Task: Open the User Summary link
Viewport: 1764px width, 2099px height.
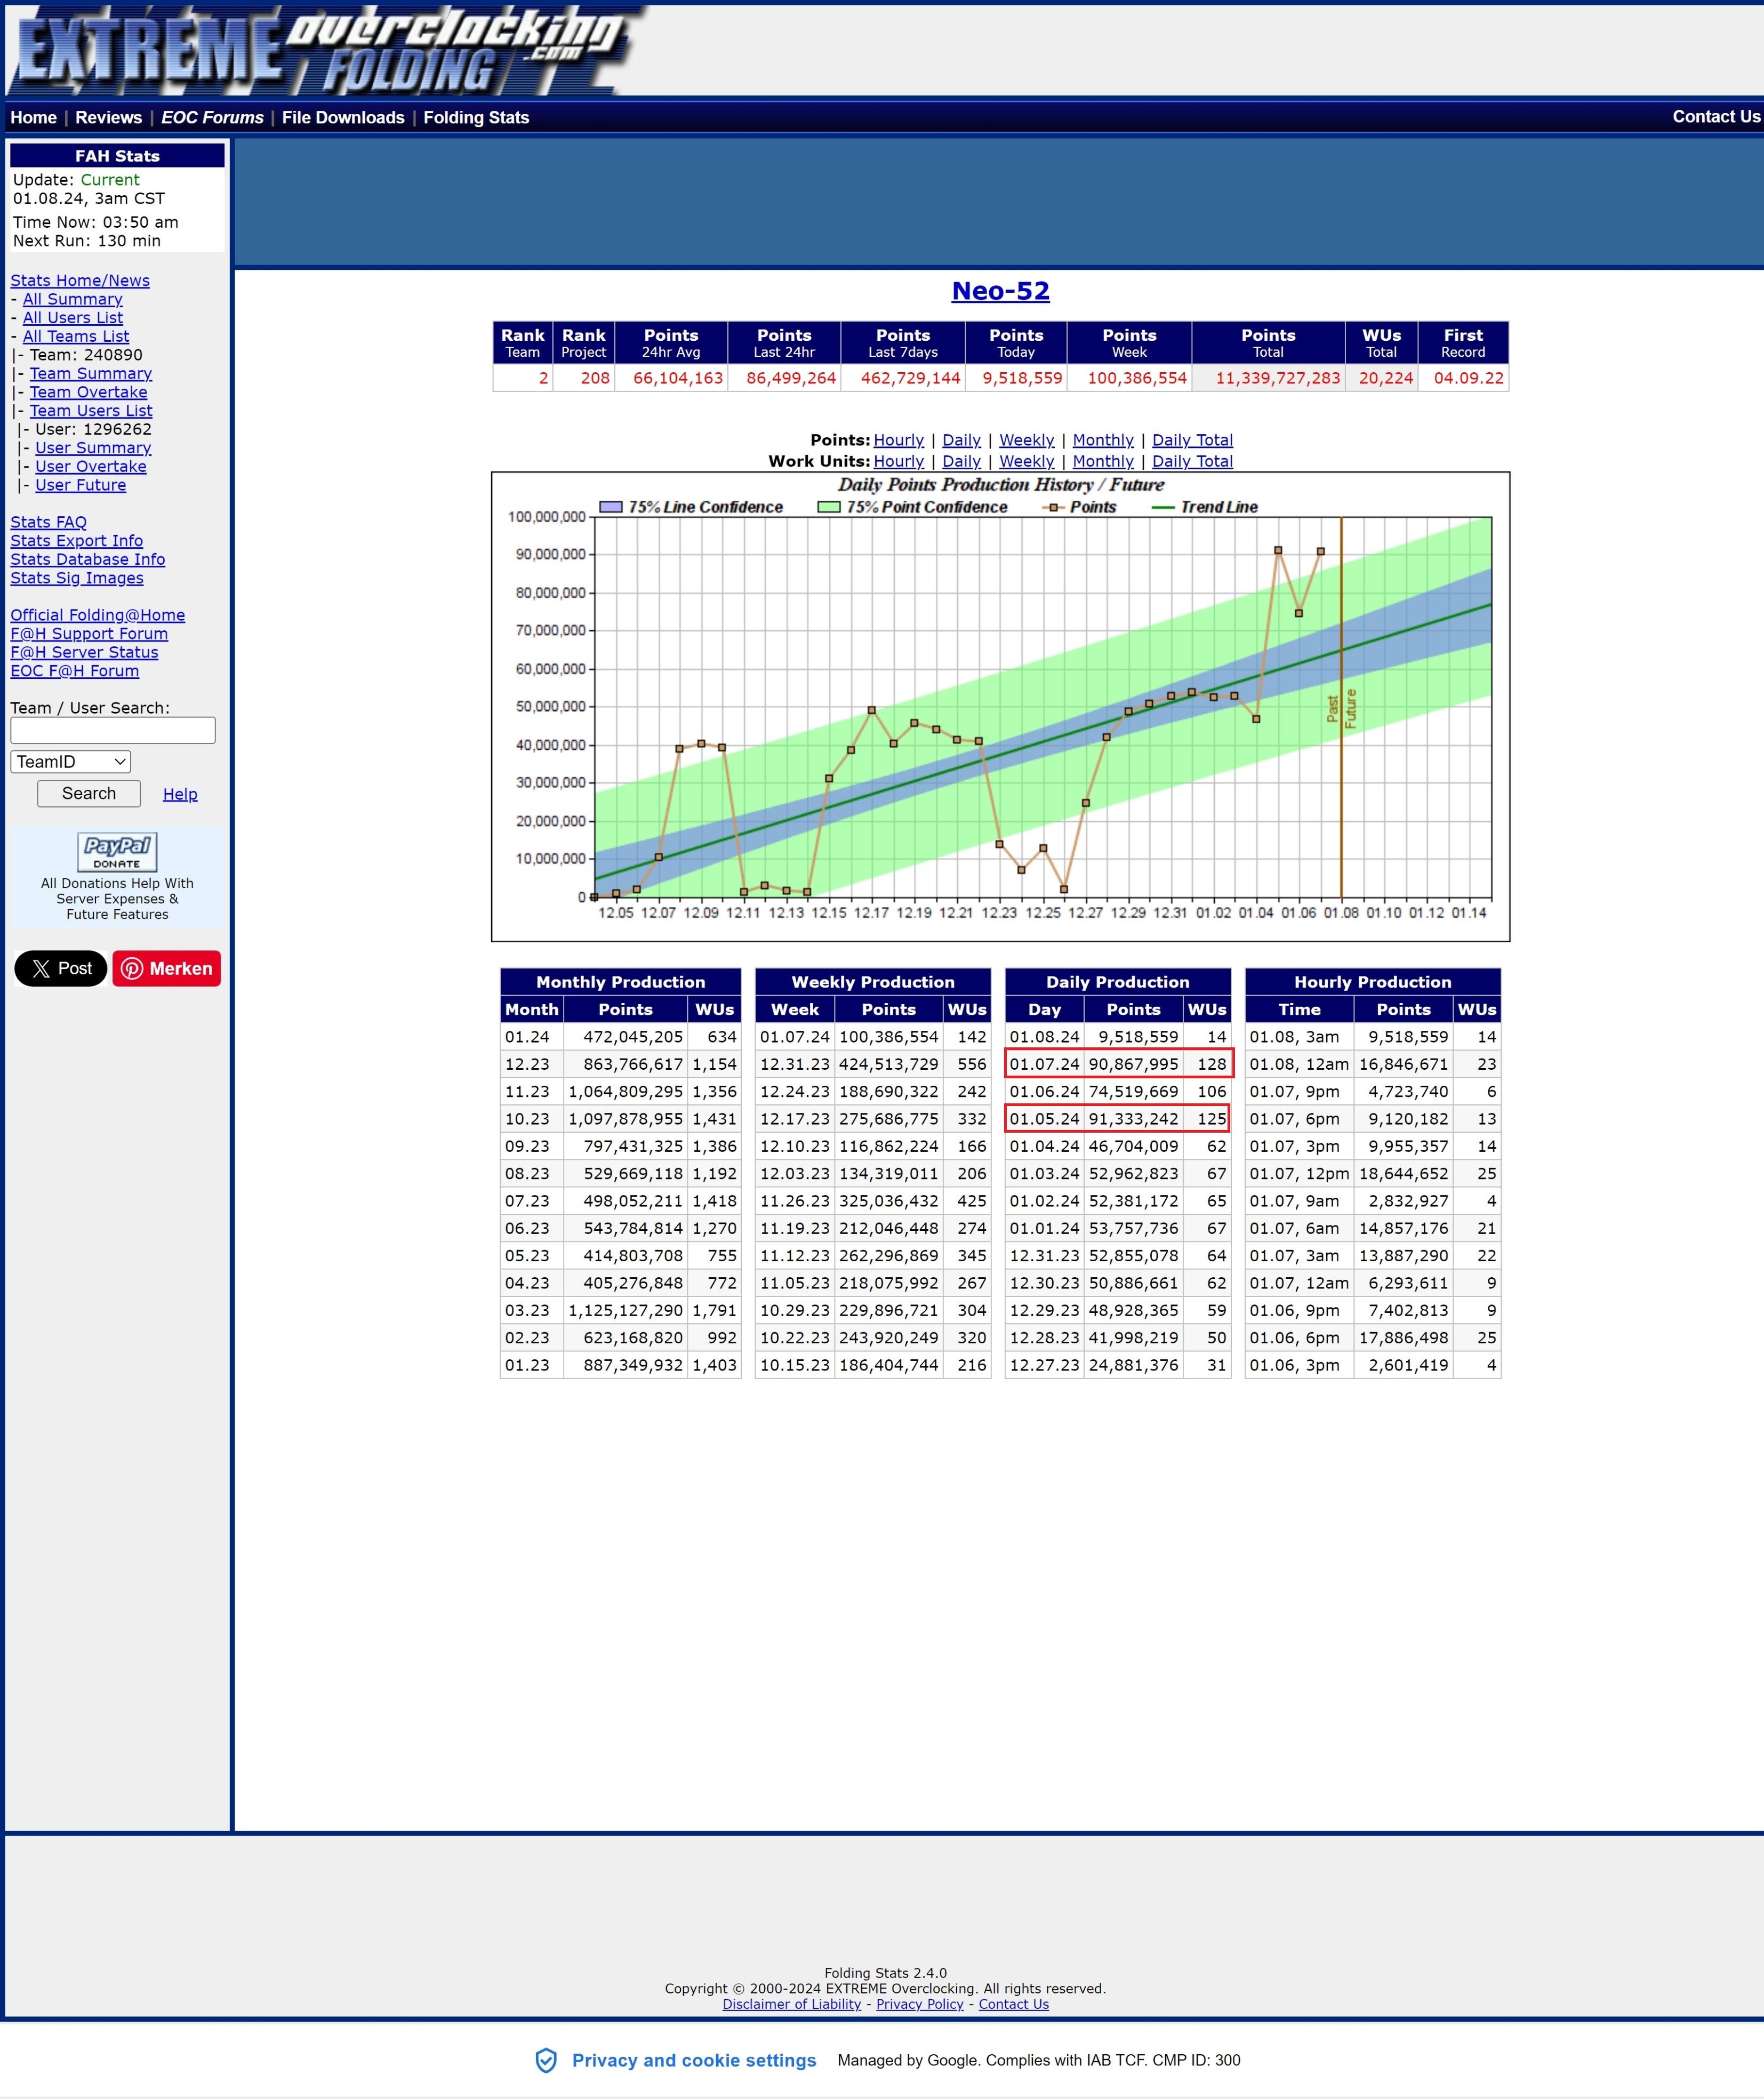Action: (93, 448)
